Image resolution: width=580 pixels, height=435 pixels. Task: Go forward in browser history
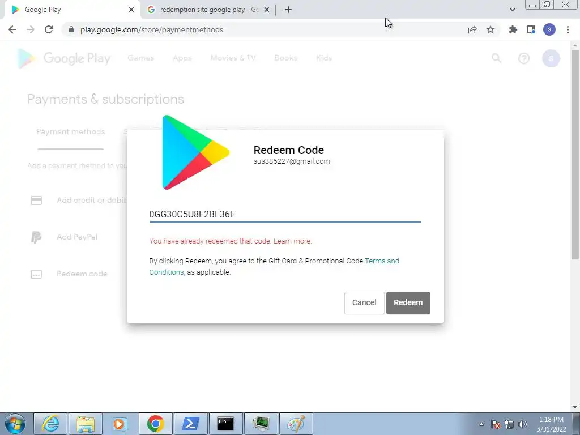(31, 29)
